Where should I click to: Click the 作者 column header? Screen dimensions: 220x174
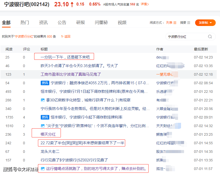[x=160, y=49]
